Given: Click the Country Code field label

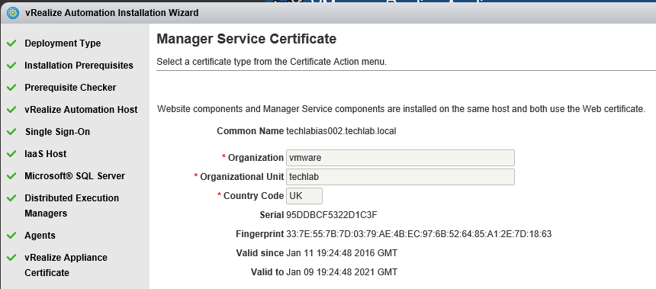Looking at the screenshot, I should 253,196.
